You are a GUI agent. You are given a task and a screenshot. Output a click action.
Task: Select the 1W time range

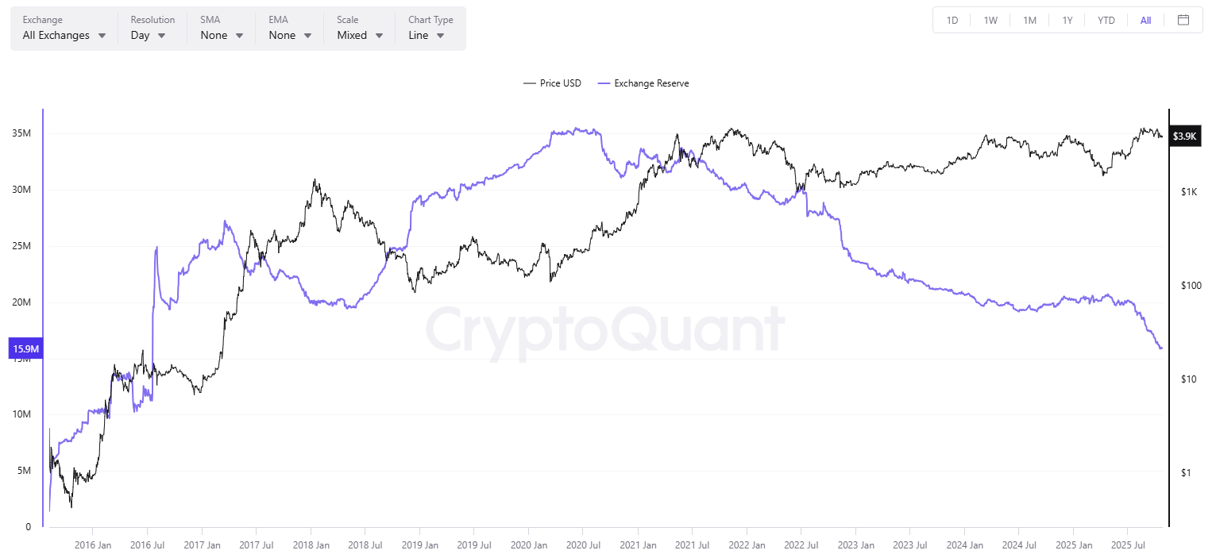tap(990, 20)
